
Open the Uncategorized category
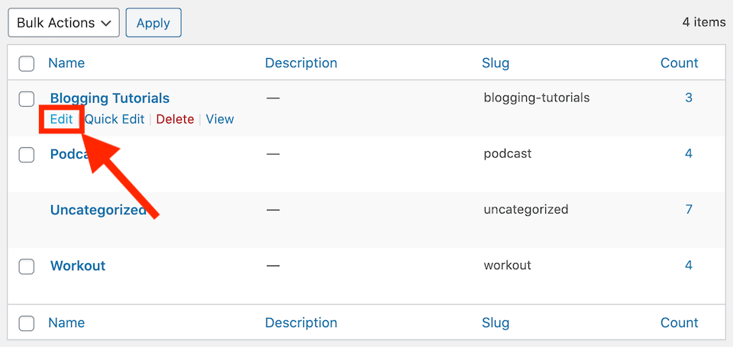point(98,210)
